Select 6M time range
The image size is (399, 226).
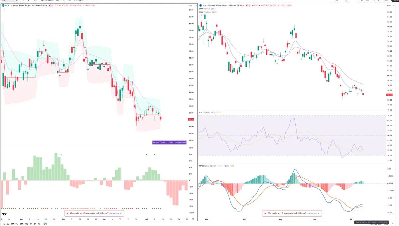[21, 224]
